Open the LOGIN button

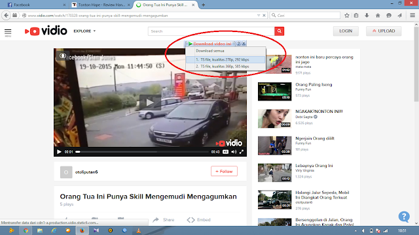point(346,31)
